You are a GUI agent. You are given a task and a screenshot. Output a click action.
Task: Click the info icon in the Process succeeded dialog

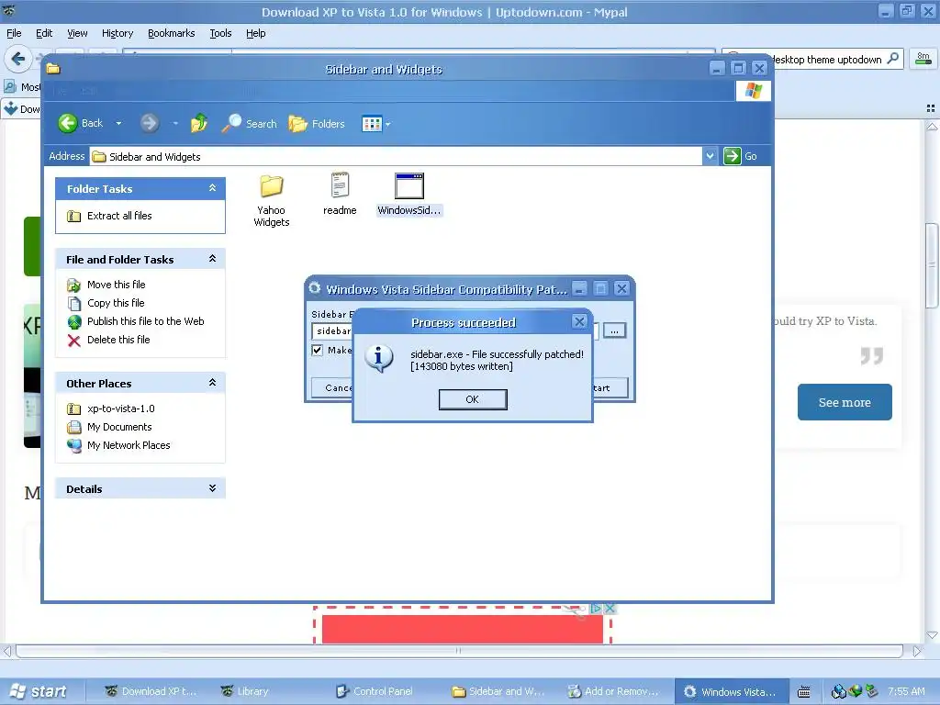[x=379, y=359]
